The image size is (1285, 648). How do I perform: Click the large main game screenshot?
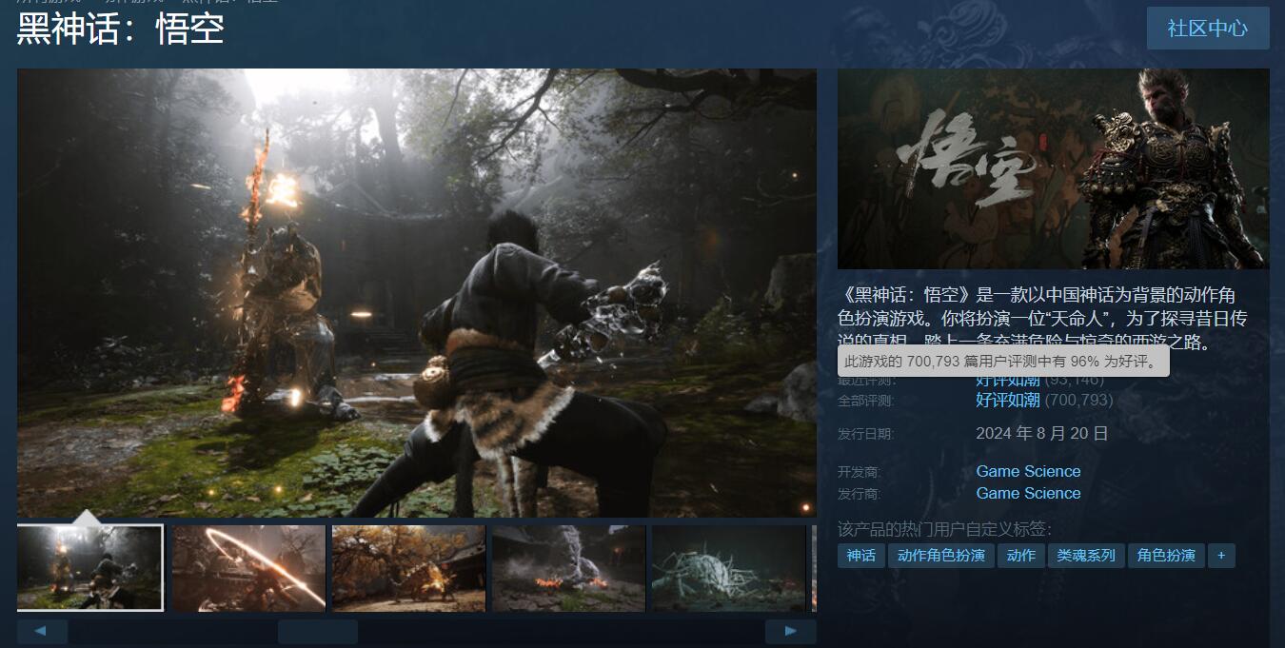pos(417,292)
